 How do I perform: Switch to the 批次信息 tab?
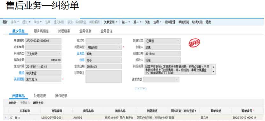[x=18, y=31]
